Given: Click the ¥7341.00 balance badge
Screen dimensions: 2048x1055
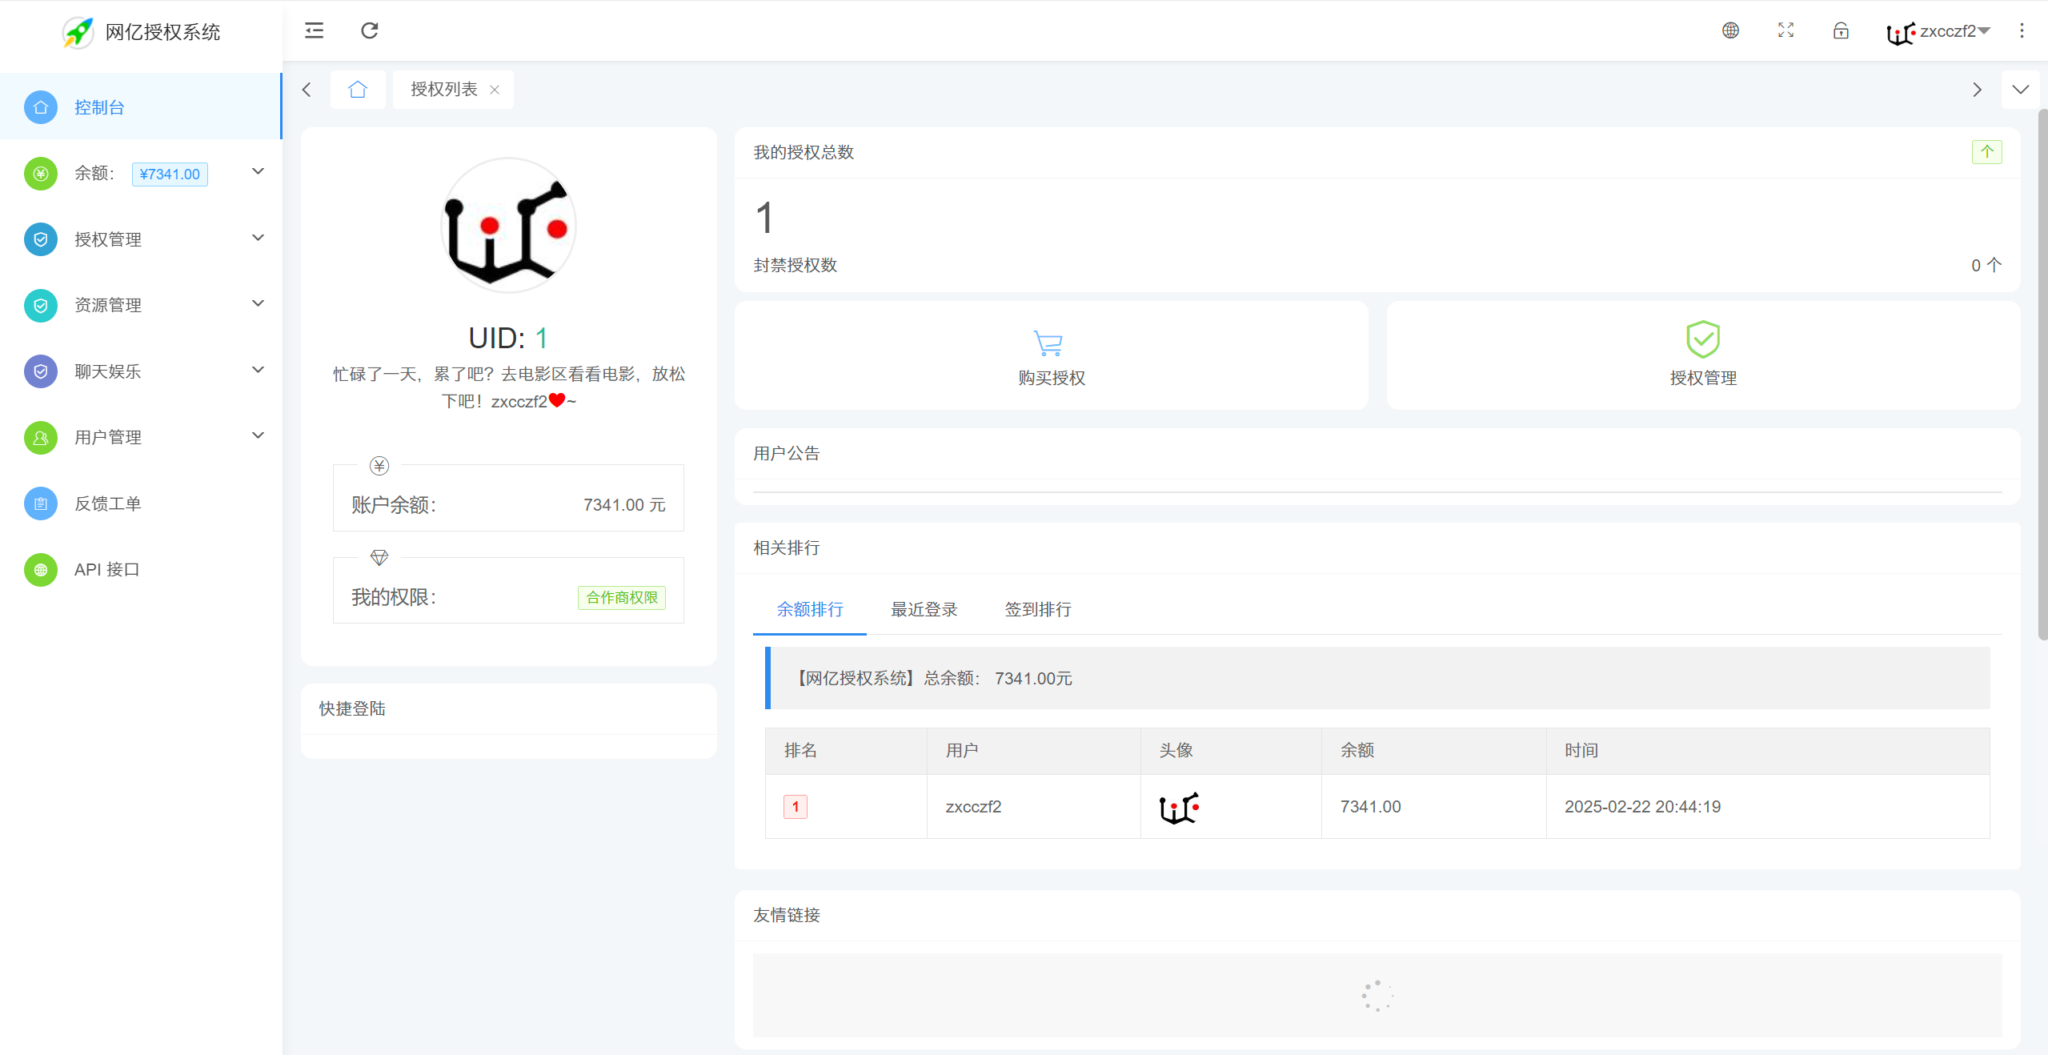Looking at the screenshot, I should click(170, 174).
